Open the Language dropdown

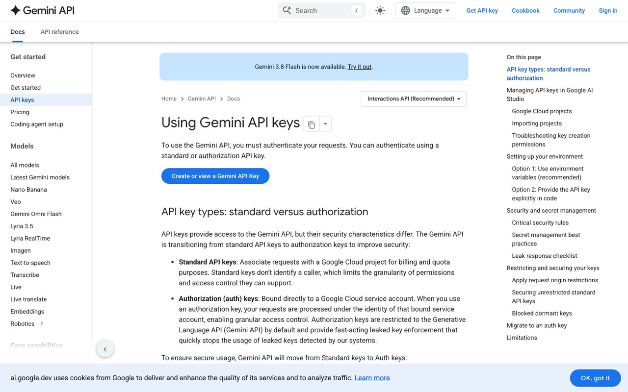coord(425,10)
